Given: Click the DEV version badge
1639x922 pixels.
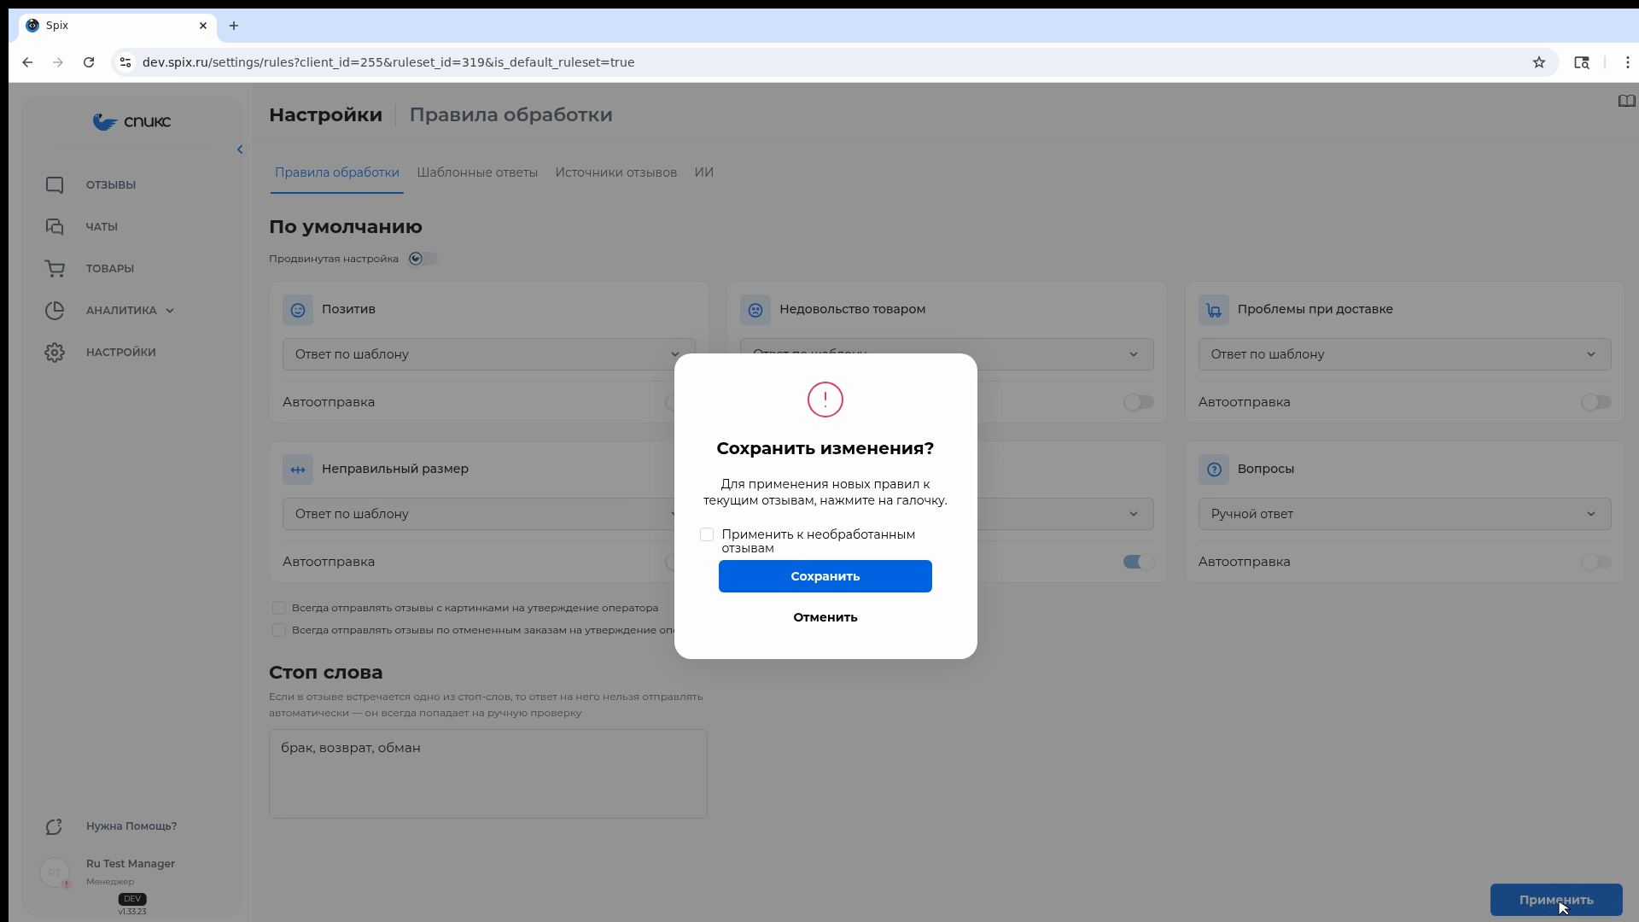Looking at the screenshot, I should (132, 899).
